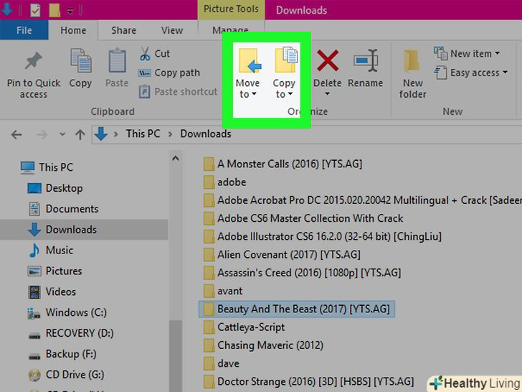Switch to the View ribbon tab

(x=172, y=30)
